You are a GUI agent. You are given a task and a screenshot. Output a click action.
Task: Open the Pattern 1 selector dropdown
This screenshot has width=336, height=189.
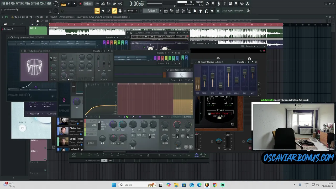pyautogui.click(x=151, y=11)
